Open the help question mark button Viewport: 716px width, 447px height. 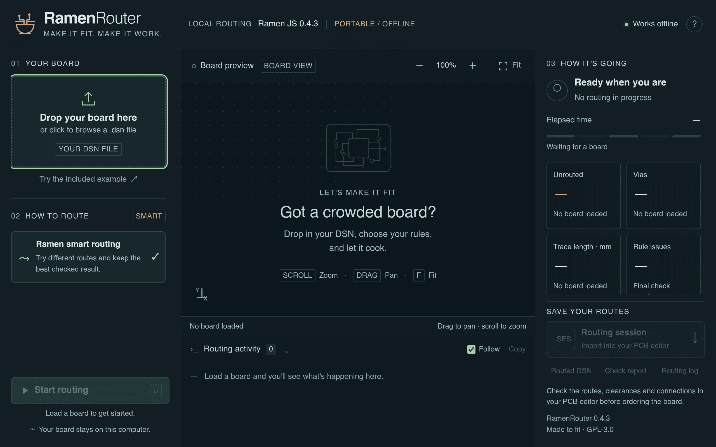pyautogui.click(x=694, y=24)
